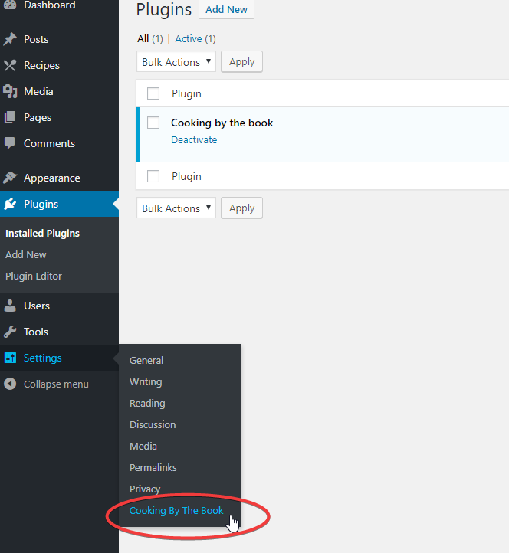
Task: Click the Add New button beside Plugins heading
Action: [226, 9]
